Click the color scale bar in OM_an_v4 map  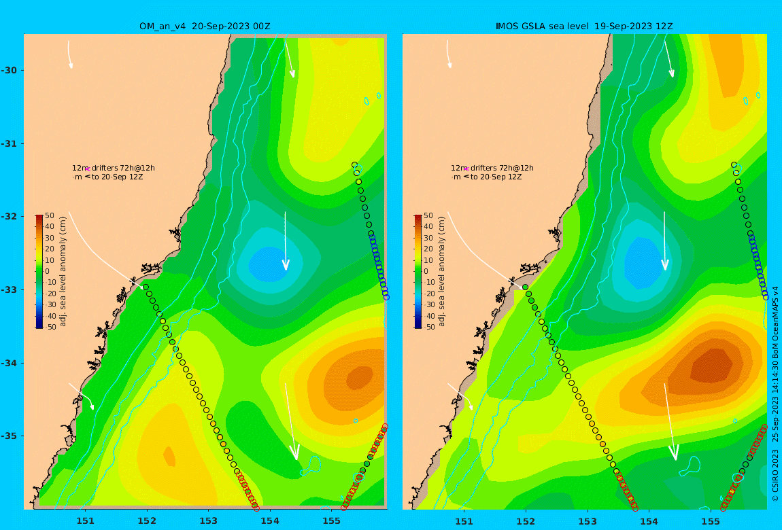[x=39, y=272]
